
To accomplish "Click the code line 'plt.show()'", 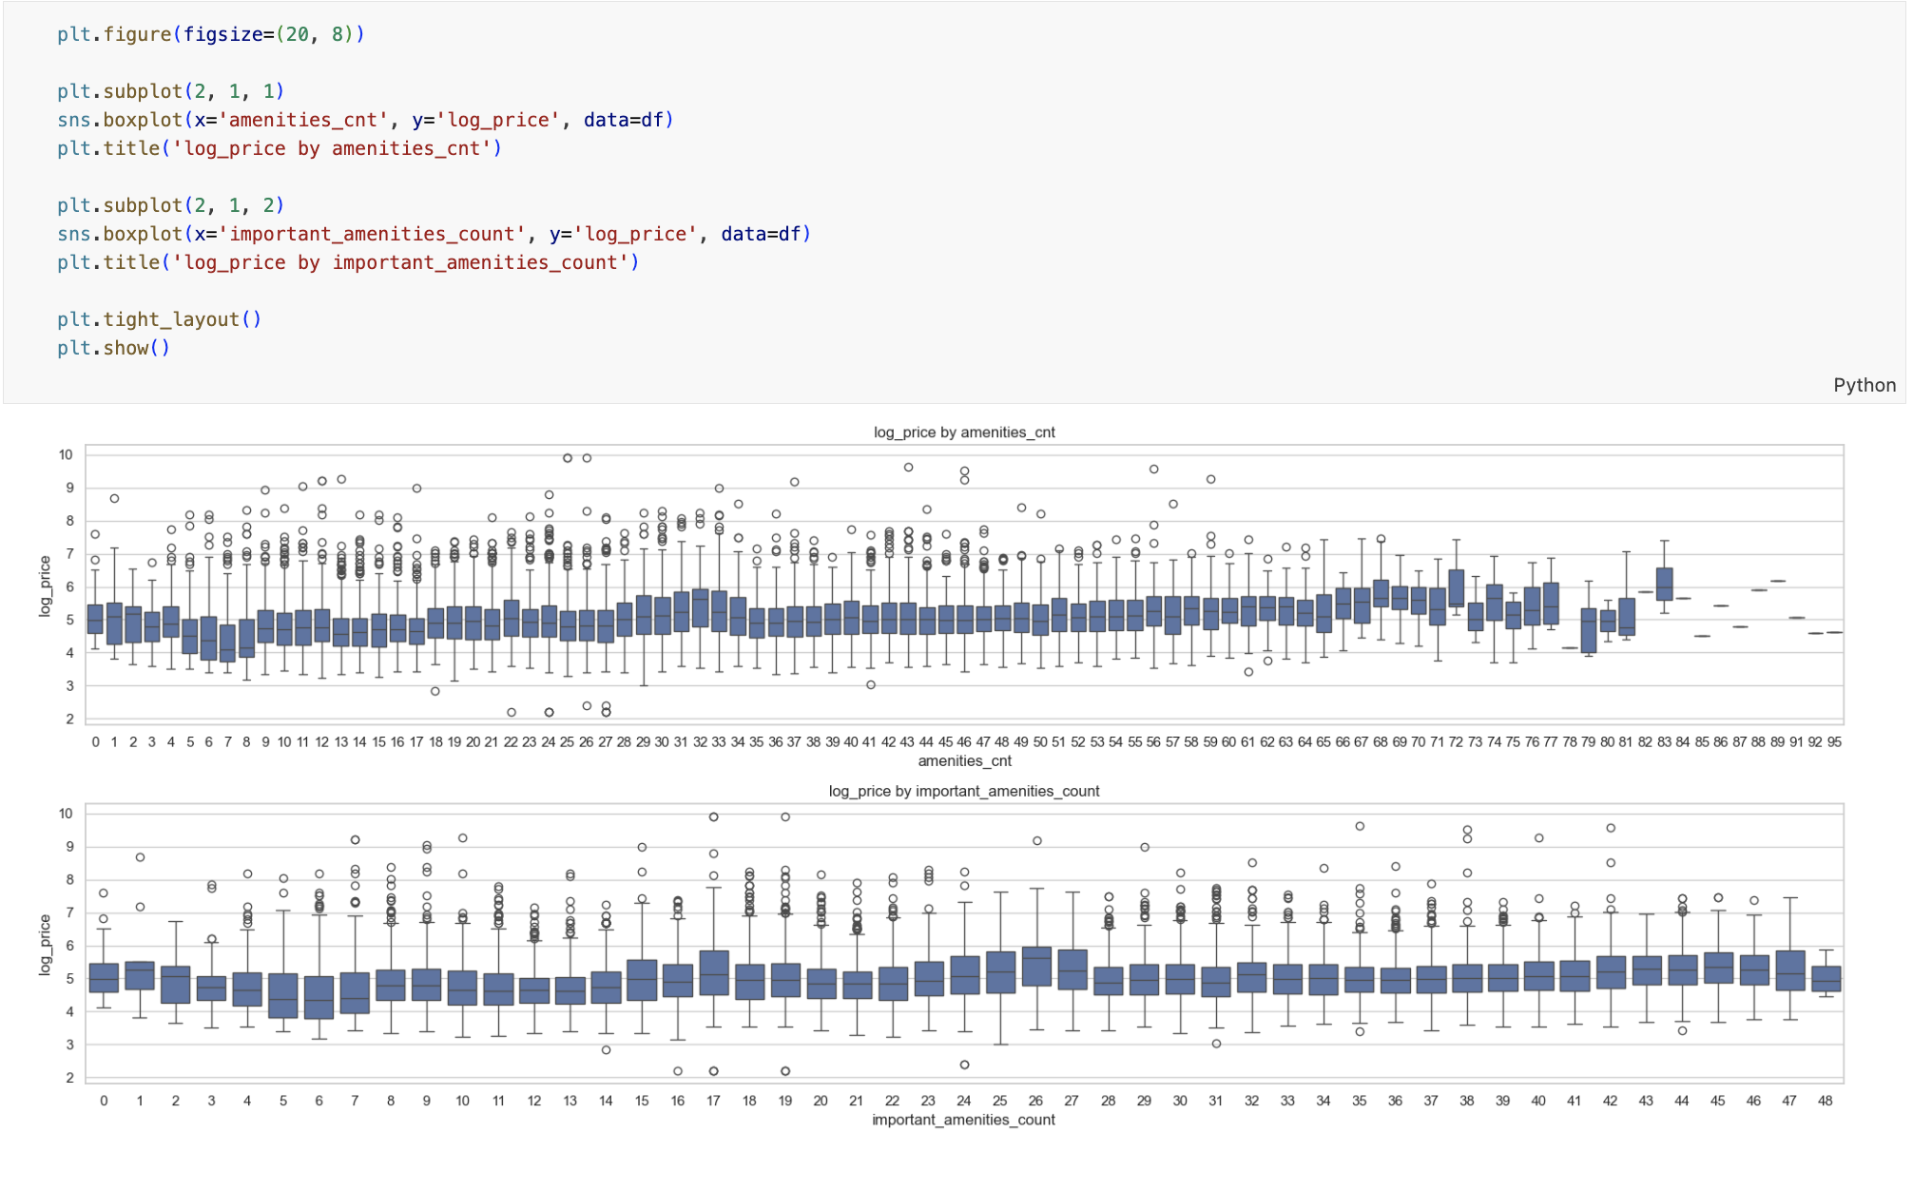I will pyautogui.click(x=113, y=348).
